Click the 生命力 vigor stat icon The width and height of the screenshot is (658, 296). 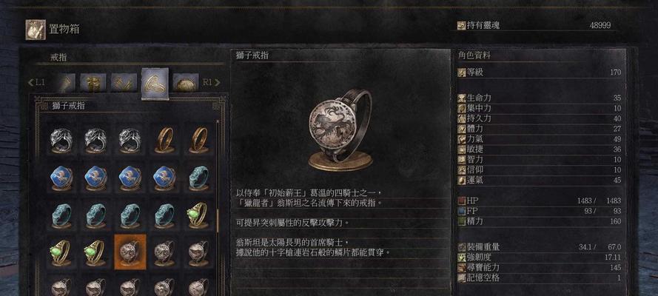[462, 98]
